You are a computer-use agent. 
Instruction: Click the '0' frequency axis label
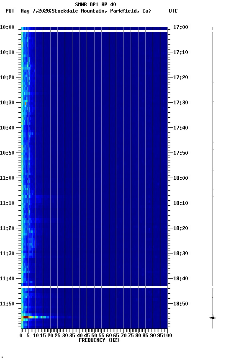point(21,336)
